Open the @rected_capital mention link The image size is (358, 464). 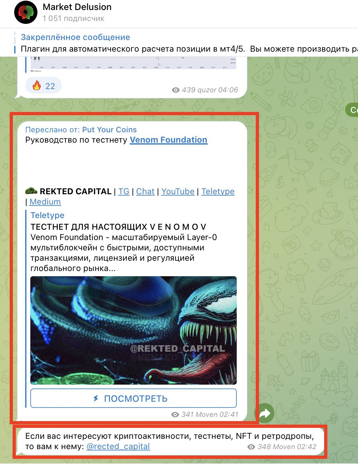pos(118,447)
